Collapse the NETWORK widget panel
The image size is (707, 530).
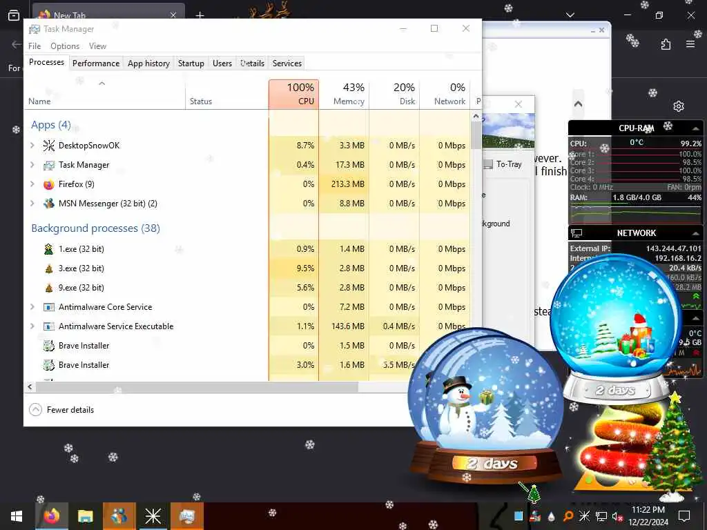point(696,233)
